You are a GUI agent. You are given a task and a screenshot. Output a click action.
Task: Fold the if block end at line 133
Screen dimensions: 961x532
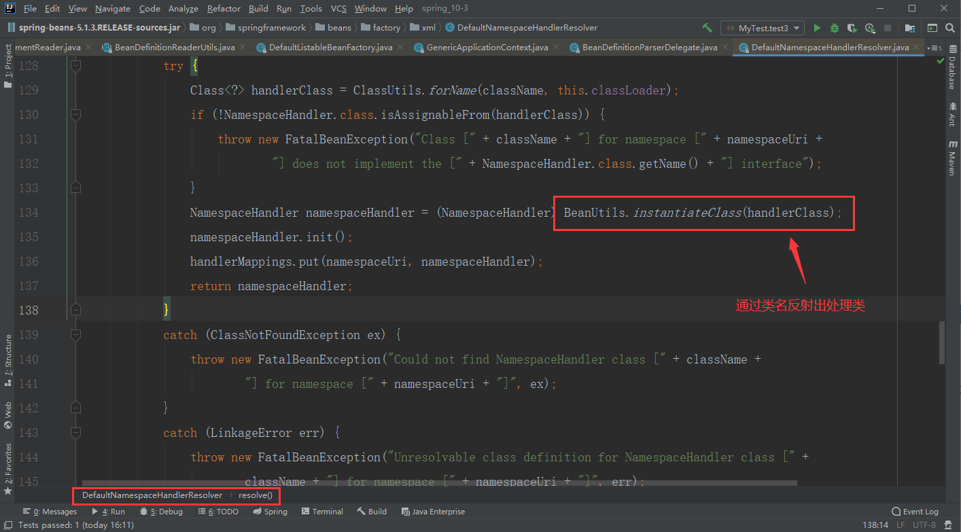[75, 188]
